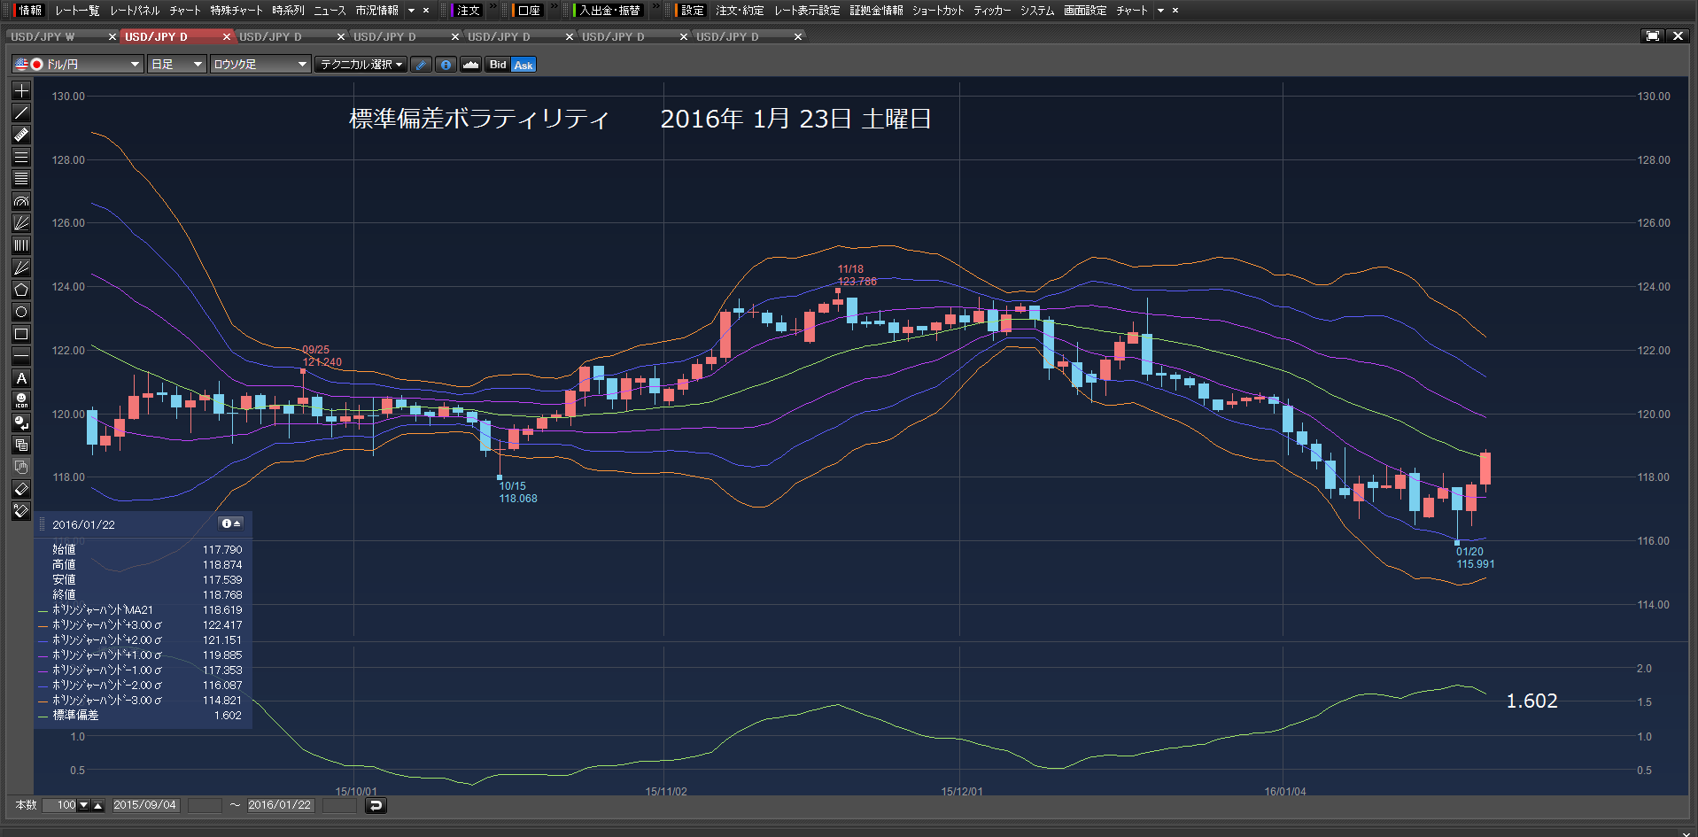Click the hand move-objects tool
Image resolution: width=1698 pixels, height=837 pixels.
[x=21, y=467]
